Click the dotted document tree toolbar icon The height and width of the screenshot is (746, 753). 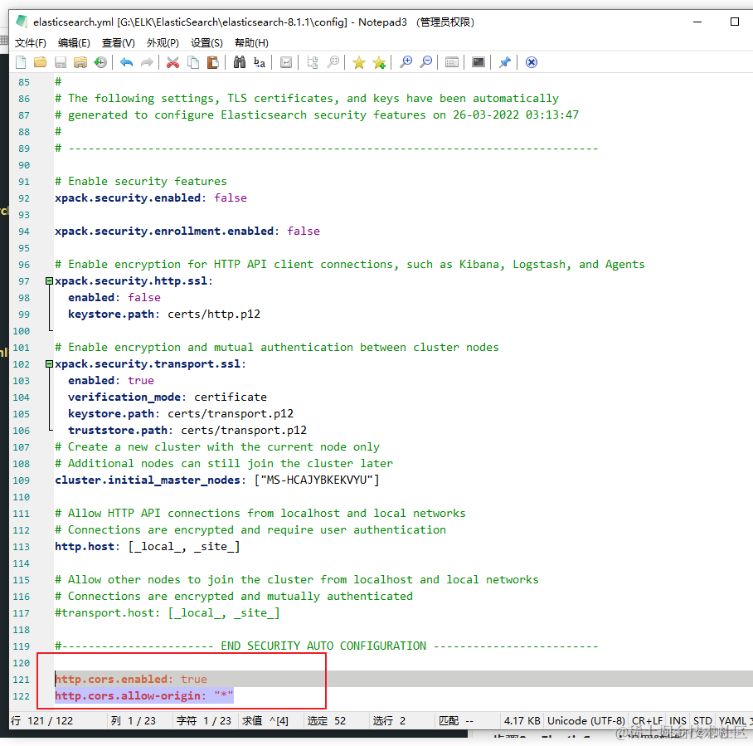(313, 62)
